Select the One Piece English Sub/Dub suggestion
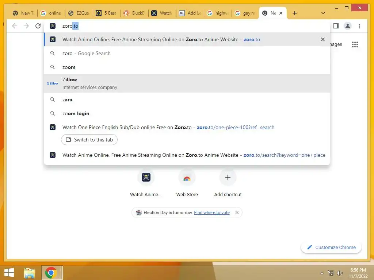 point(187,127)
